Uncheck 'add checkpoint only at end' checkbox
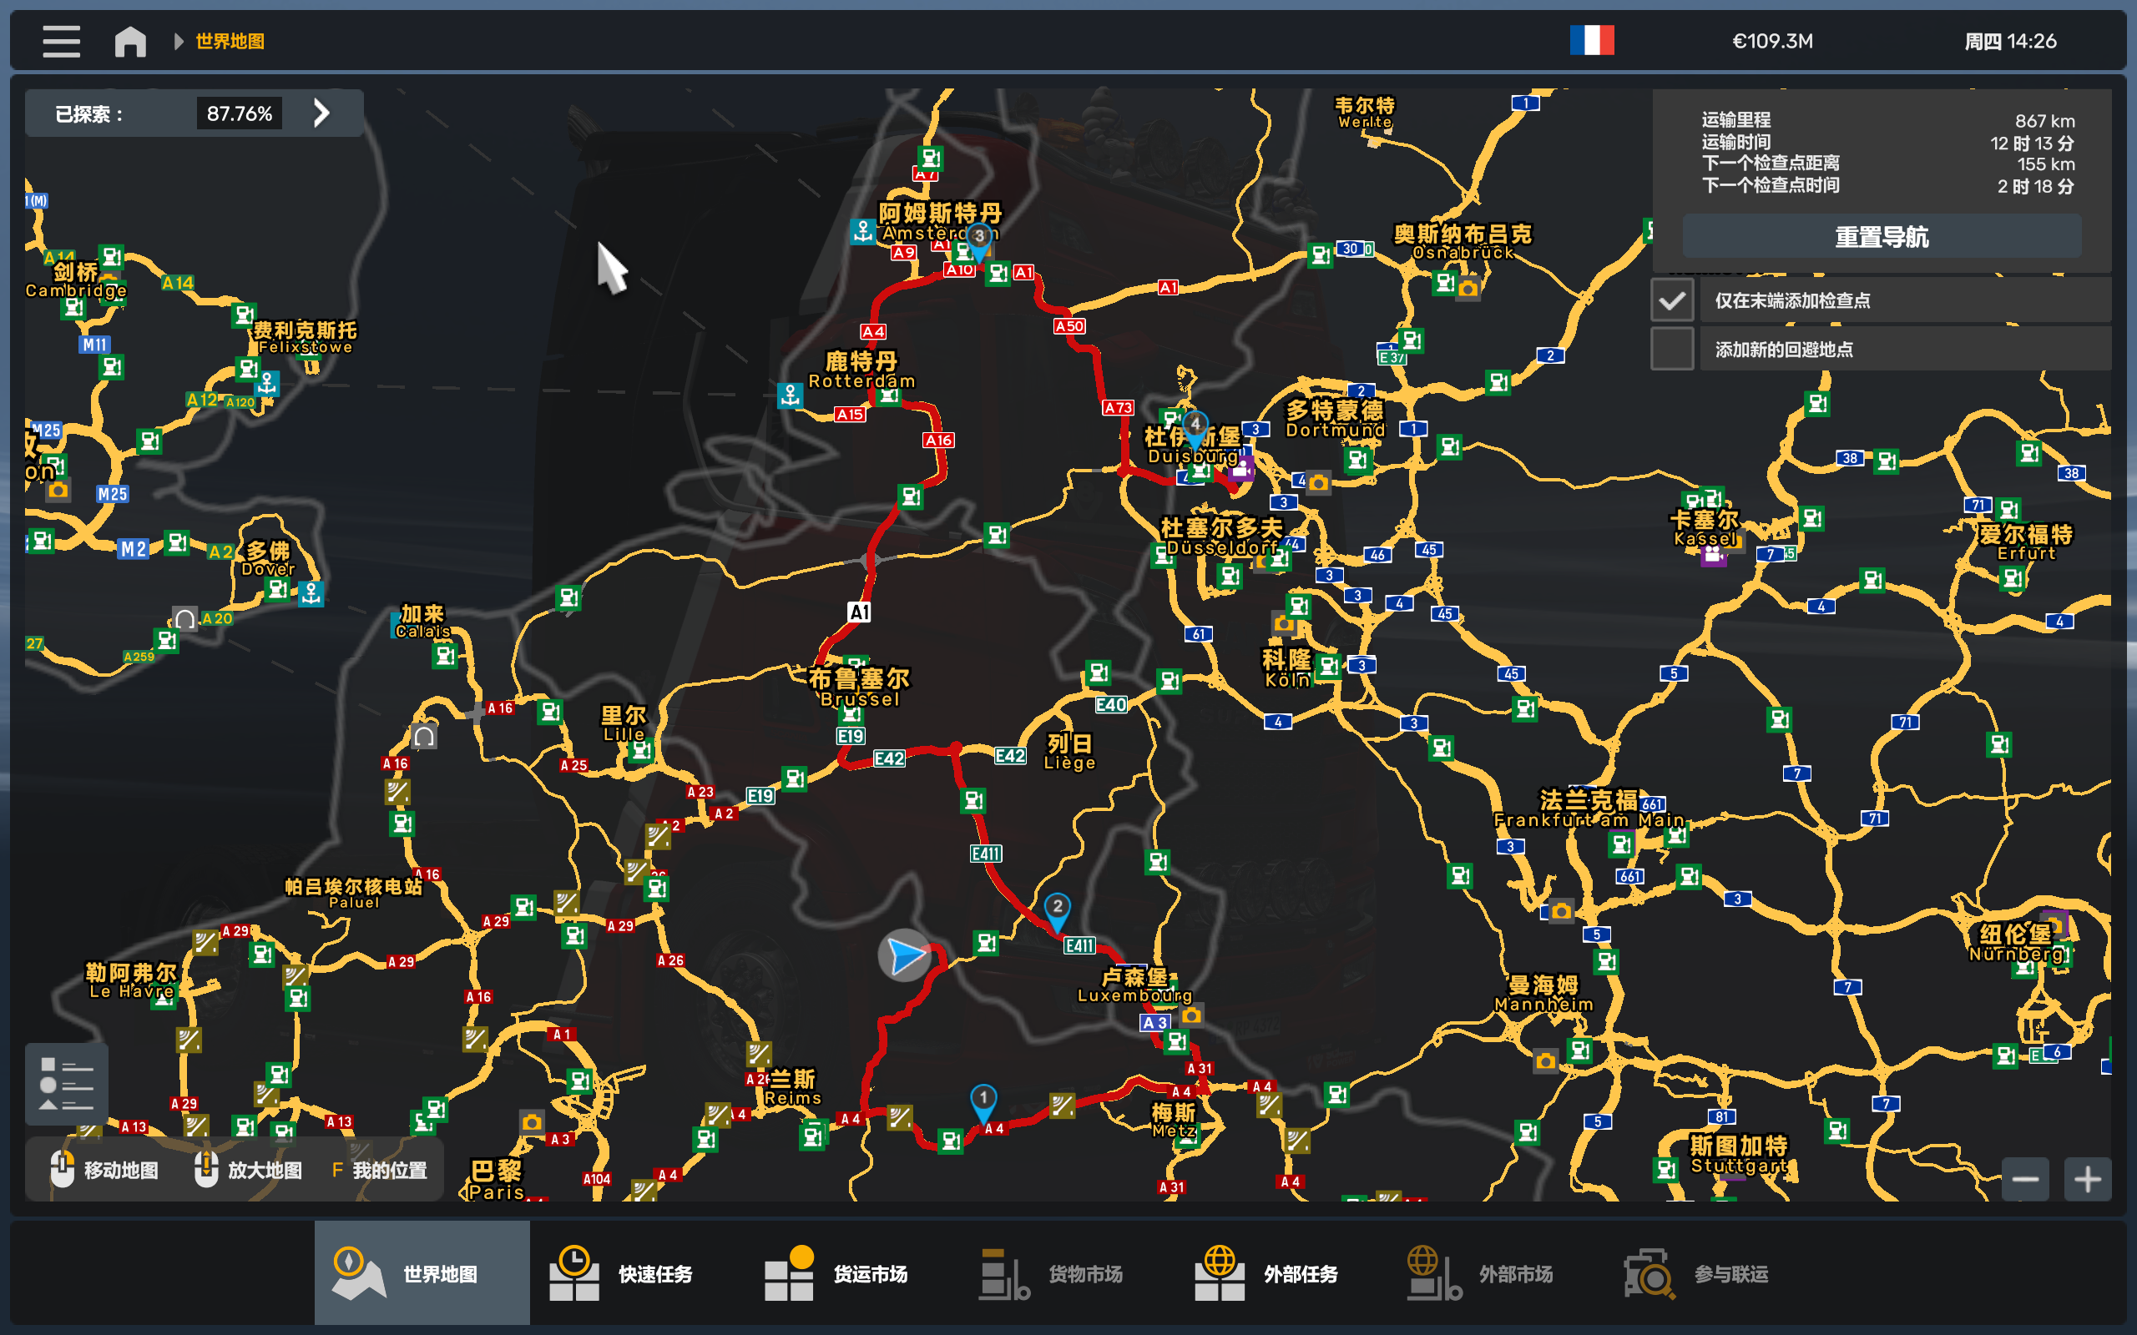 pyautogui.click(x=1672, y=300)
